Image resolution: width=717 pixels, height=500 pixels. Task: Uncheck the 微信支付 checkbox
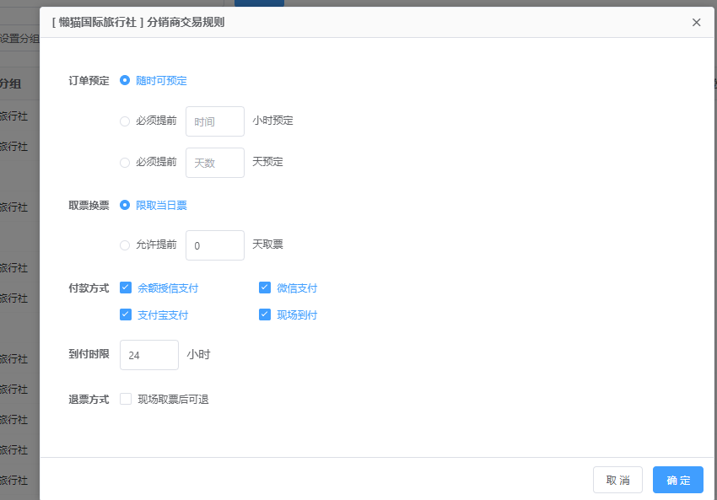coord(265,288)
